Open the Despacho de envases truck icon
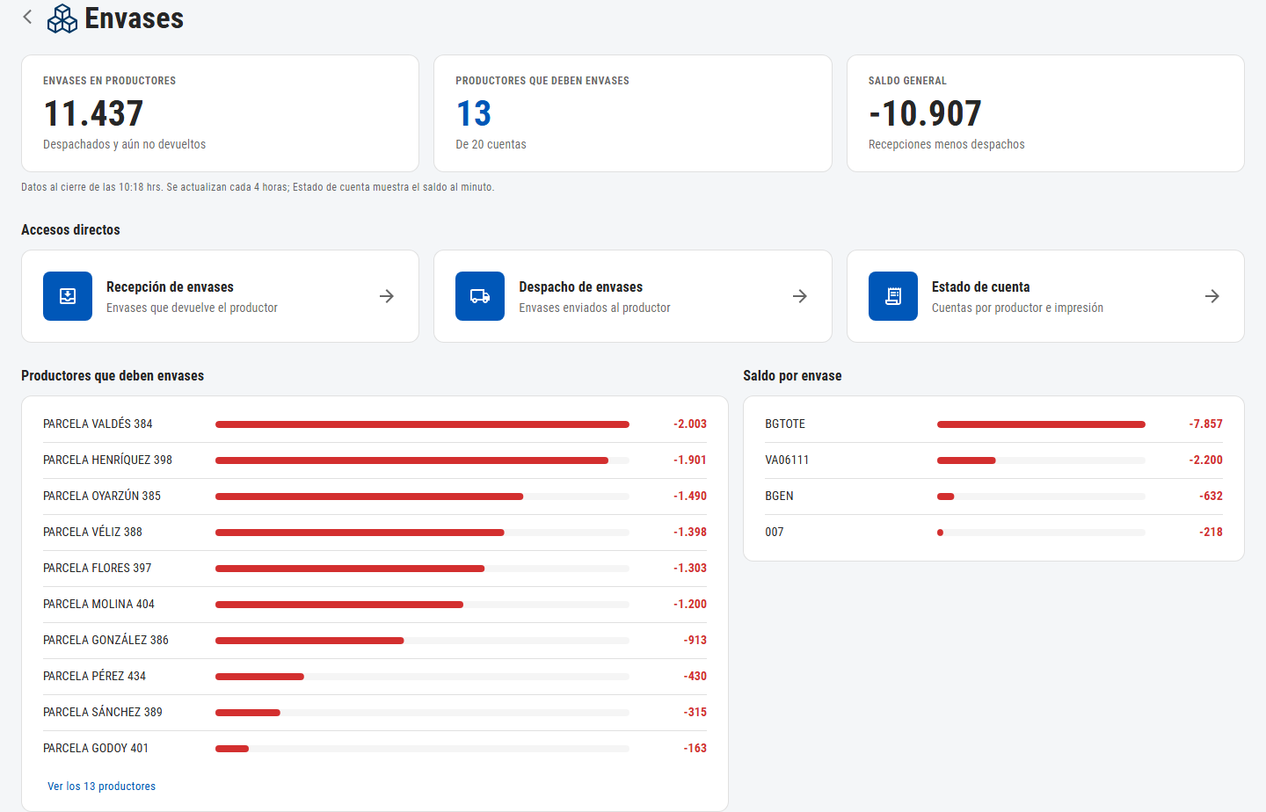 480,296
